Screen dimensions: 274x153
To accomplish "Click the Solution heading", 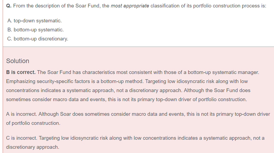I will coord(18,61).
